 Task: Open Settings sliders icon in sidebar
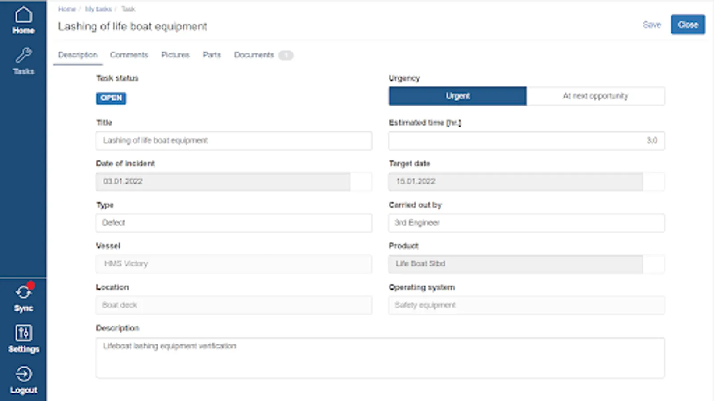coord(24,333)
